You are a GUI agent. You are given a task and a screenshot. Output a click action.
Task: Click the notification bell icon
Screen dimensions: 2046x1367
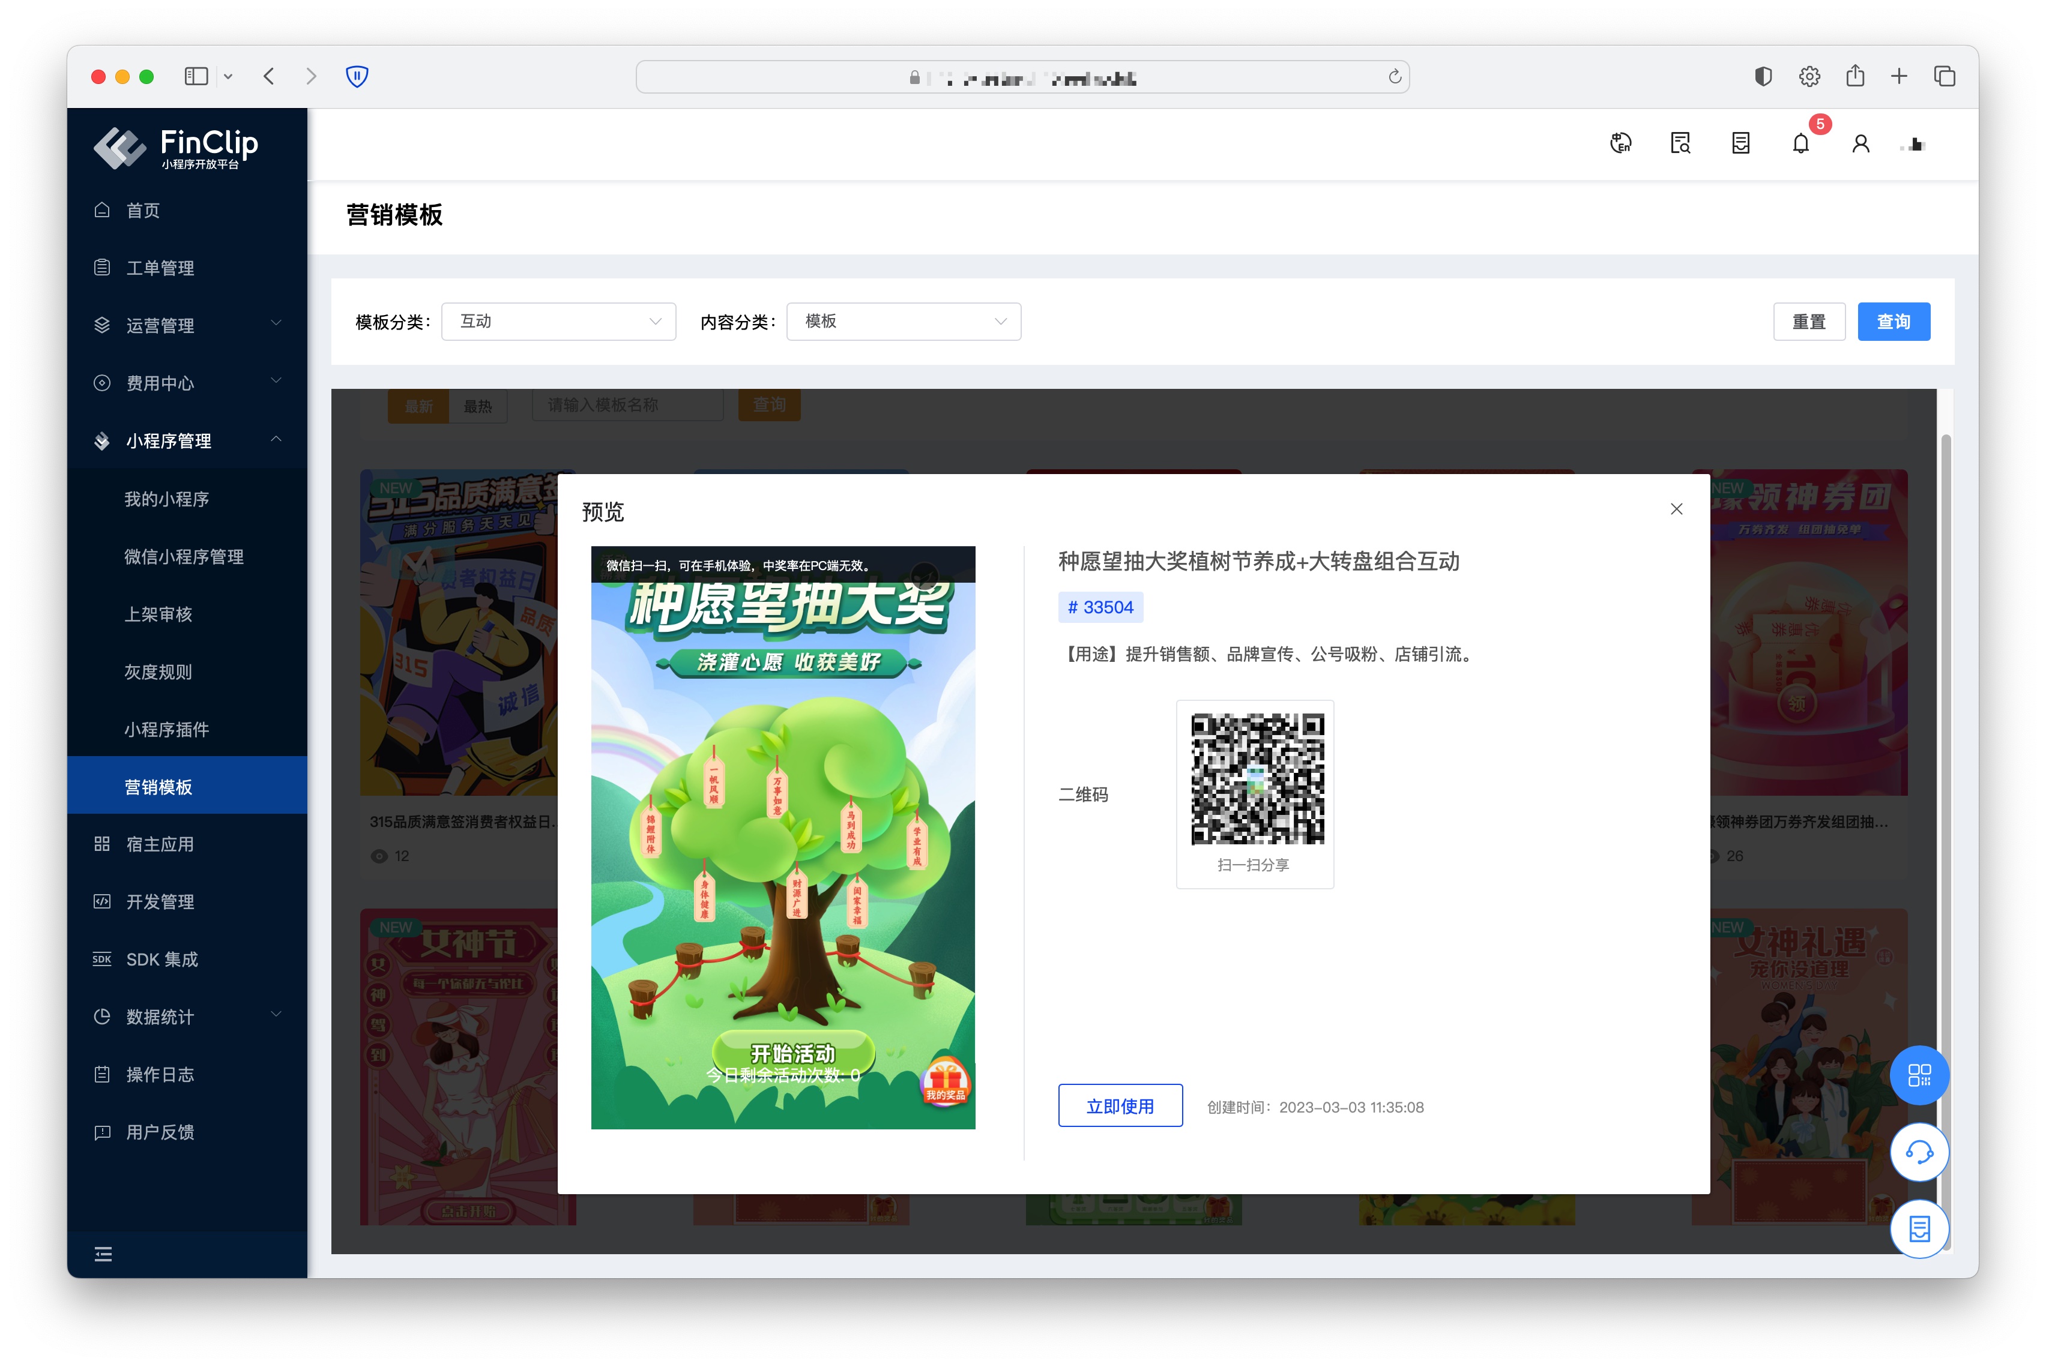[1800, 144]
